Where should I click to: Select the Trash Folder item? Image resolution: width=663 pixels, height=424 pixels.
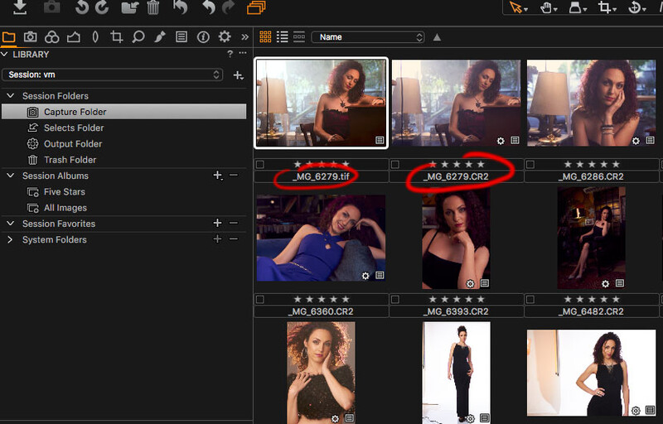[70, 160]
